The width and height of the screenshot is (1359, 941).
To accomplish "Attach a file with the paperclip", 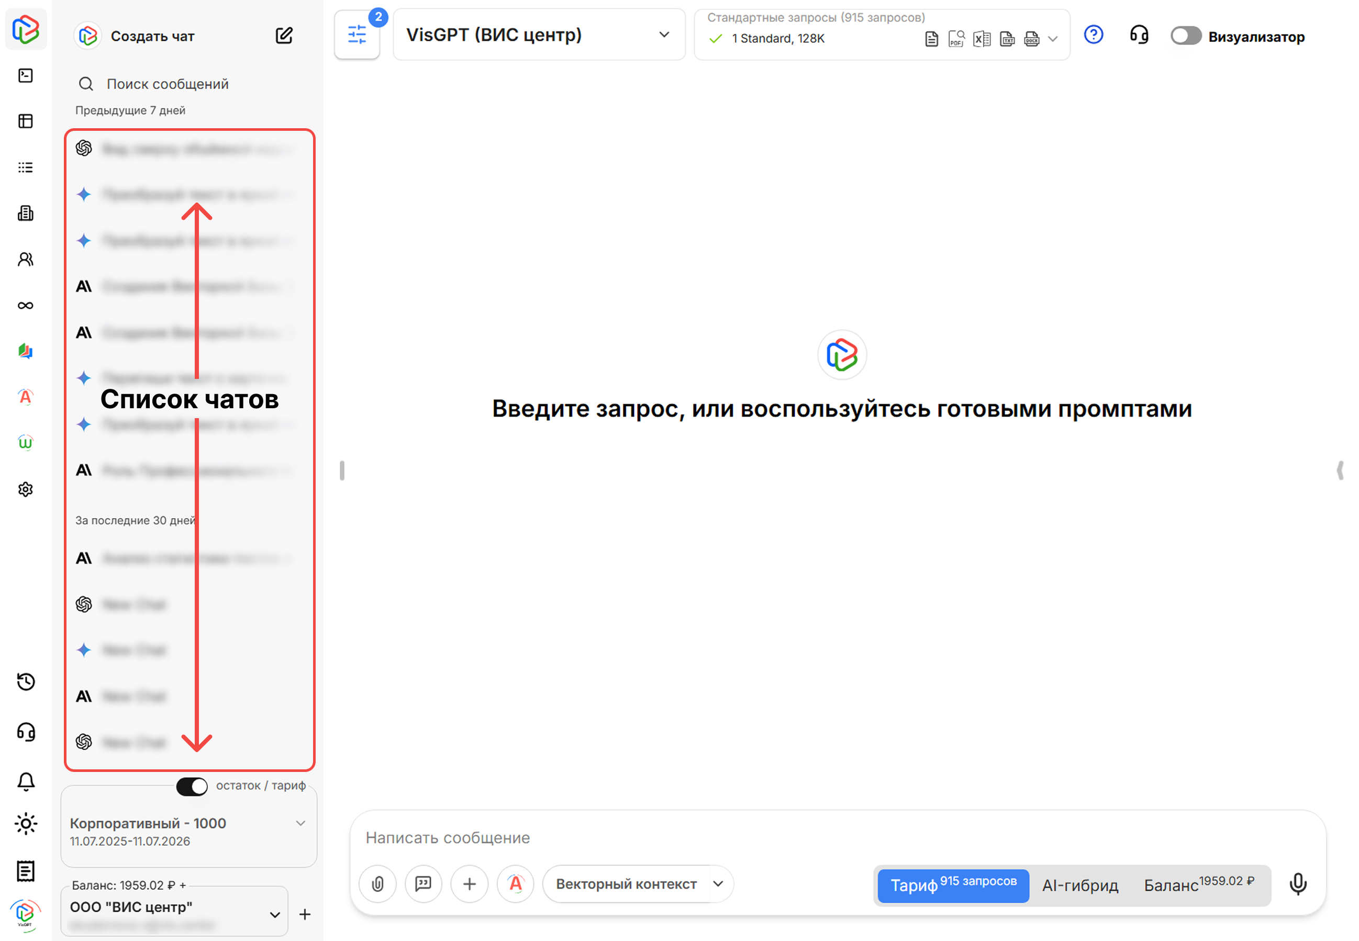I will click(x=377, y=884).
